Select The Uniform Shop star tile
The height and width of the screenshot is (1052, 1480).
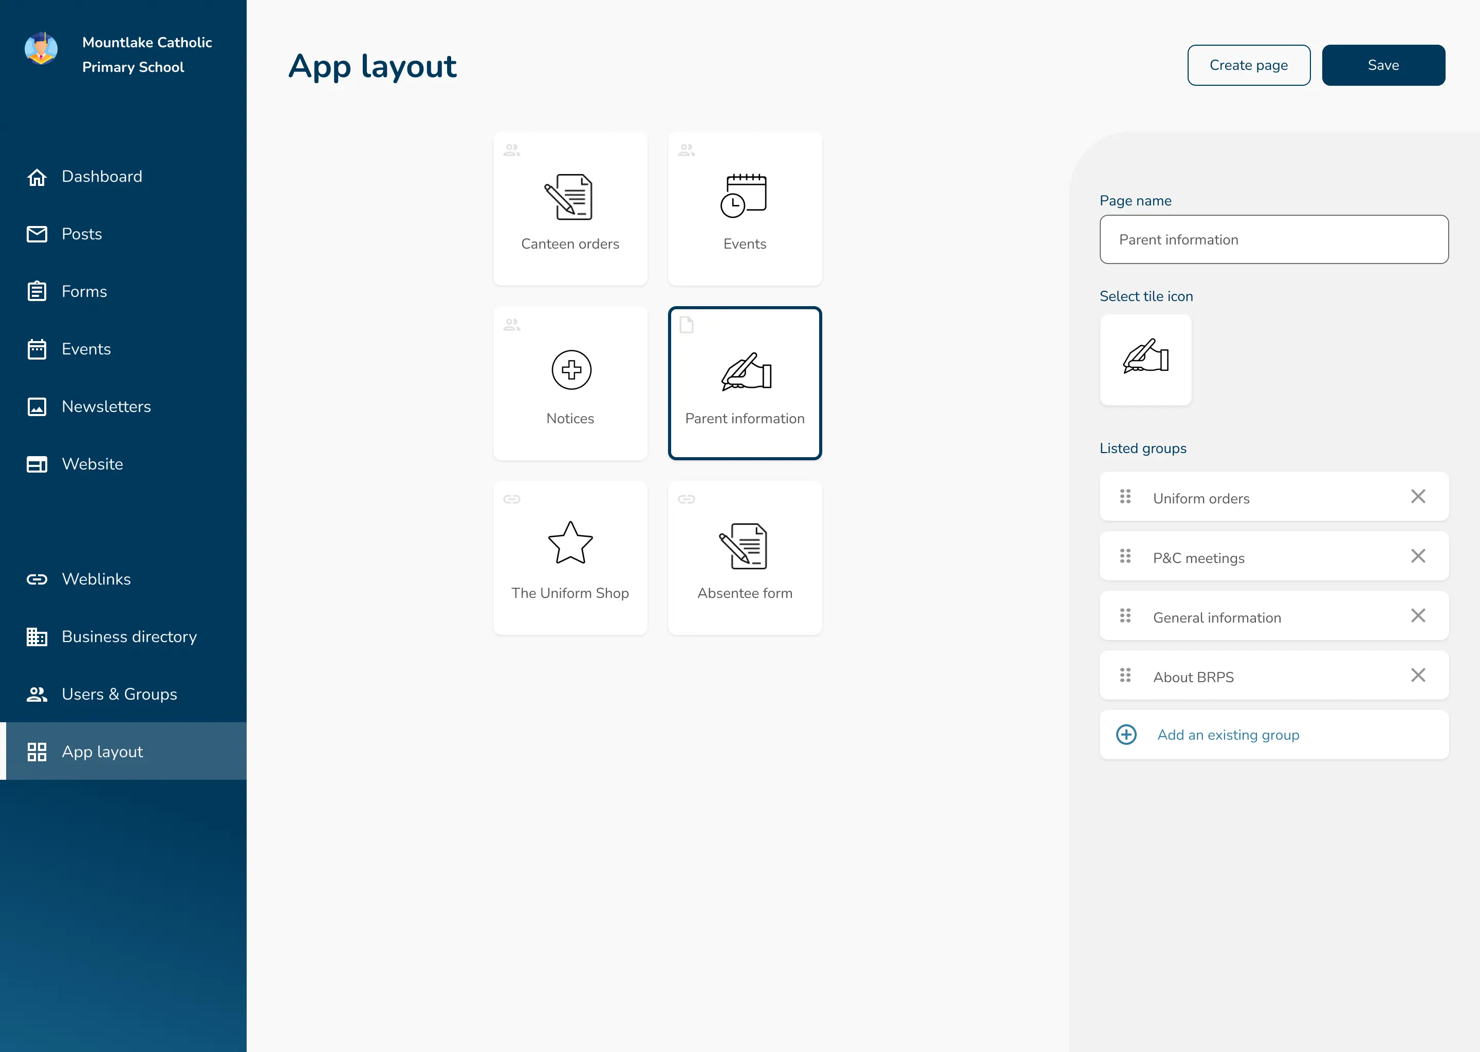click(x=569, y=557)
